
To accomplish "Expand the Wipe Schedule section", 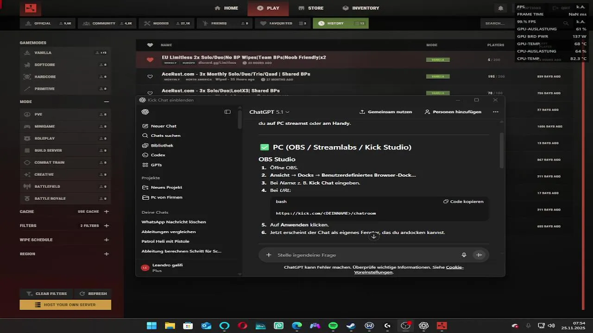I will (107, 240).
